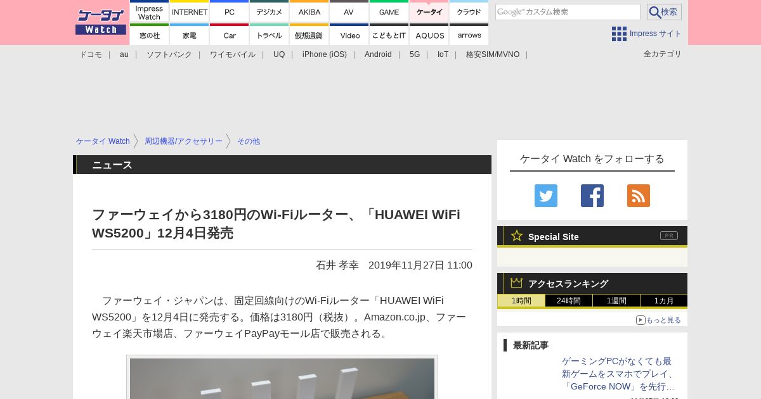Open the ソフトバンク category link
This screenshot has height=399, width=761.
tap(169, 54)
